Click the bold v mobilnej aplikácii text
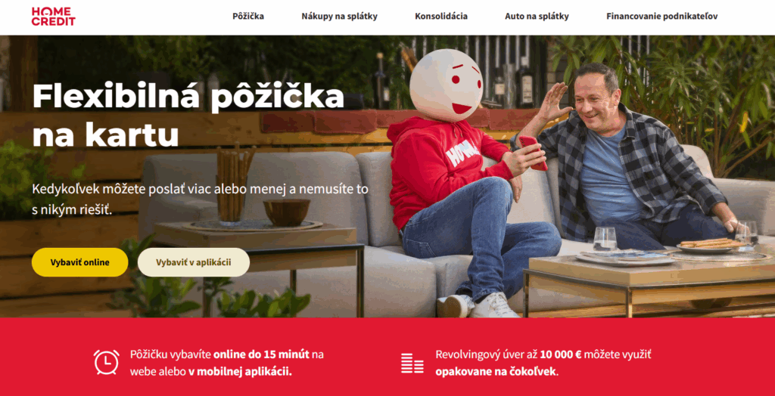 click(240, 372)
